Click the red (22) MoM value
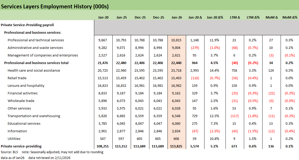Viewport: 299px width, 160px height. click(271, 93)
